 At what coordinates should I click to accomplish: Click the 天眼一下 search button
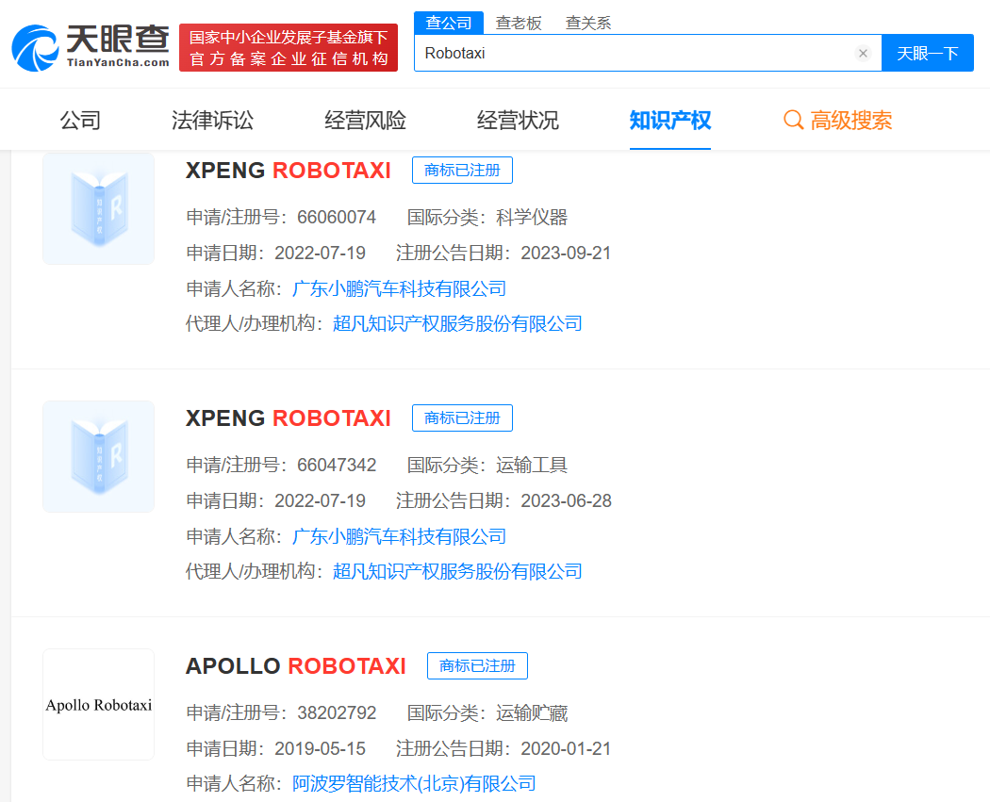pyautogui.click(x=928, y=54)
